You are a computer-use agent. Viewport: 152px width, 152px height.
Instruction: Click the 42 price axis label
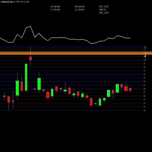click(144, 103)
